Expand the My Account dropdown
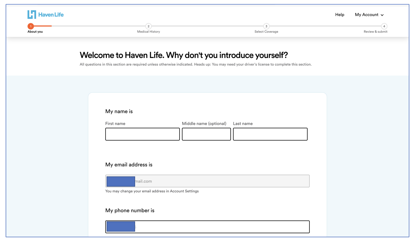Screen dimensions: 415x244 point(369,15)
